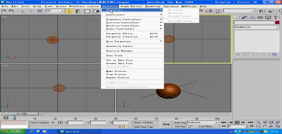
Task: Click the Undo arrow icon
Action: coord(4,11)
